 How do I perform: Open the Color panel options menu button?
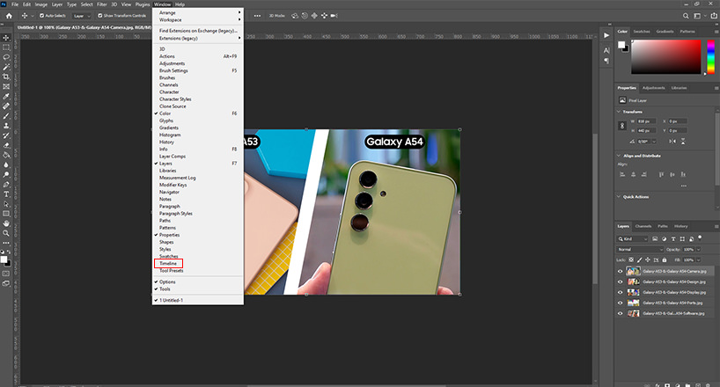click(716, 31)
